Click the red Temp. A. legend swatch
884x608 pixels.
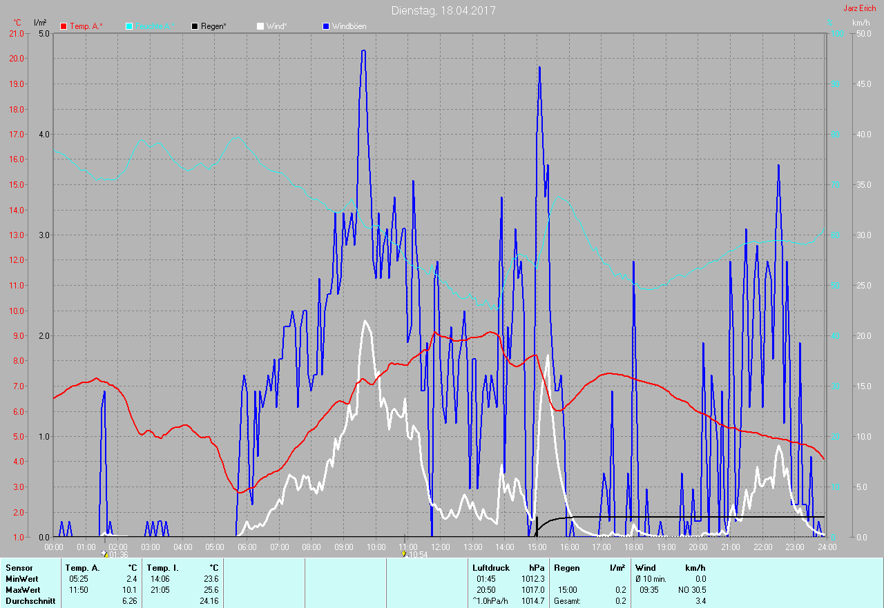[x=64, y=26]
